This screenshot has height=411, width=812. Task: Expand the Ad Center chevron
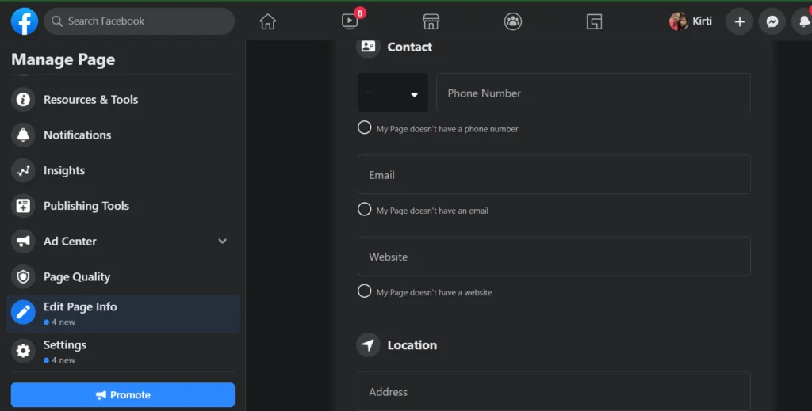tap(223, 242)
